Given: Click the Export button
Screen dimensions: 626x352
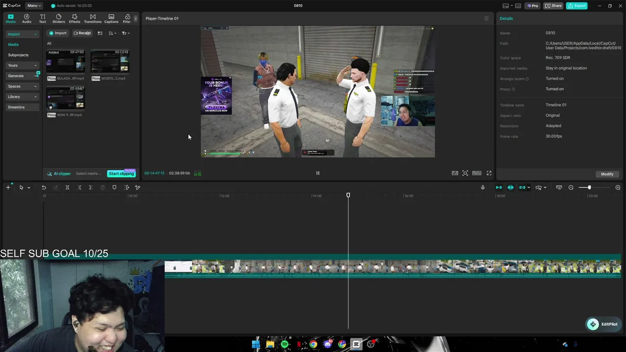Looking at the screenshot, I should point(577,6).
